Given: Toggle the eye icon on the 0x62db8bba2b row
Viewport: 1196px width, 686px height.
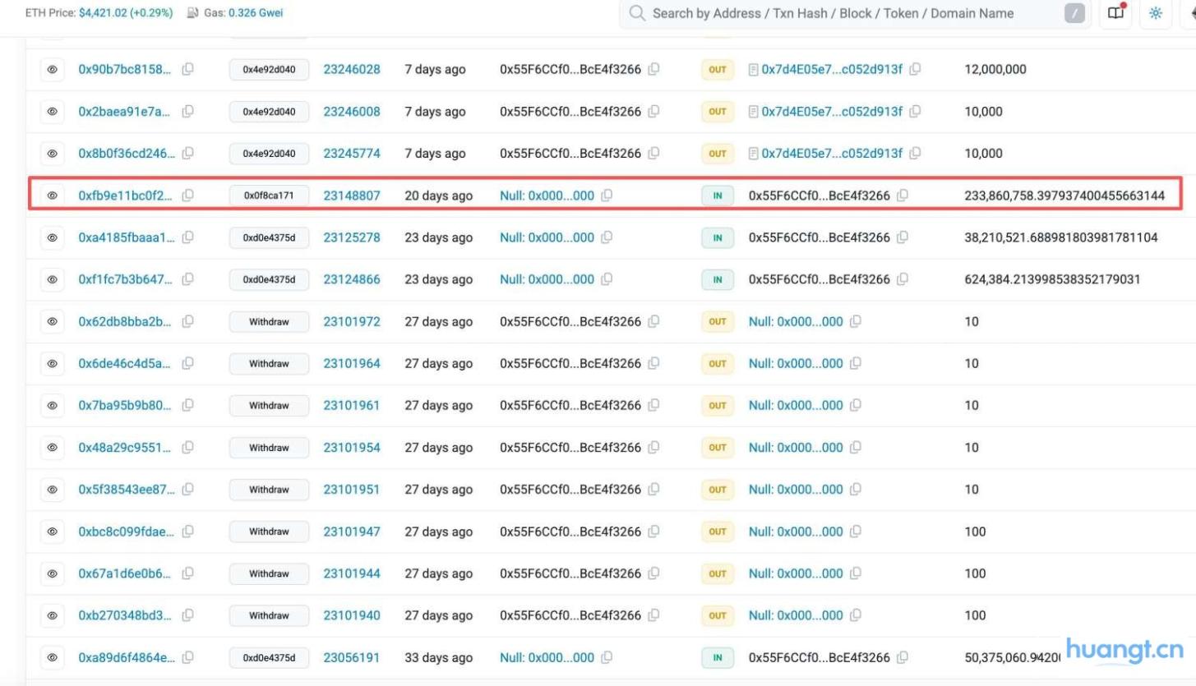Looking at the screenshot, I should 52,321.
